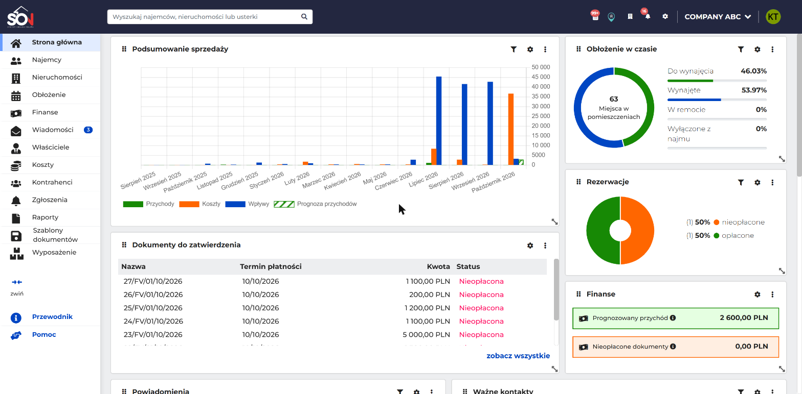Select Zgłoszenia in sidebar
This screenshot has width=802, height=394.
[50, 200]
